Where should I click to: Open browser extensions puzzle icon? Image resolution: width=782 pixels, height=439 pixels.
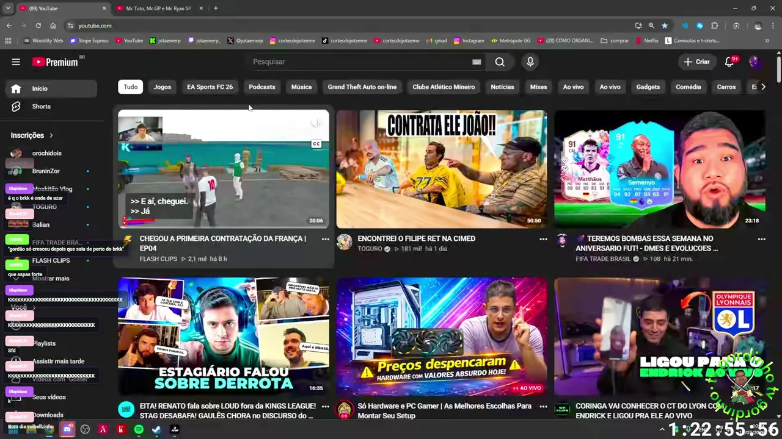[x=715, y=26]
